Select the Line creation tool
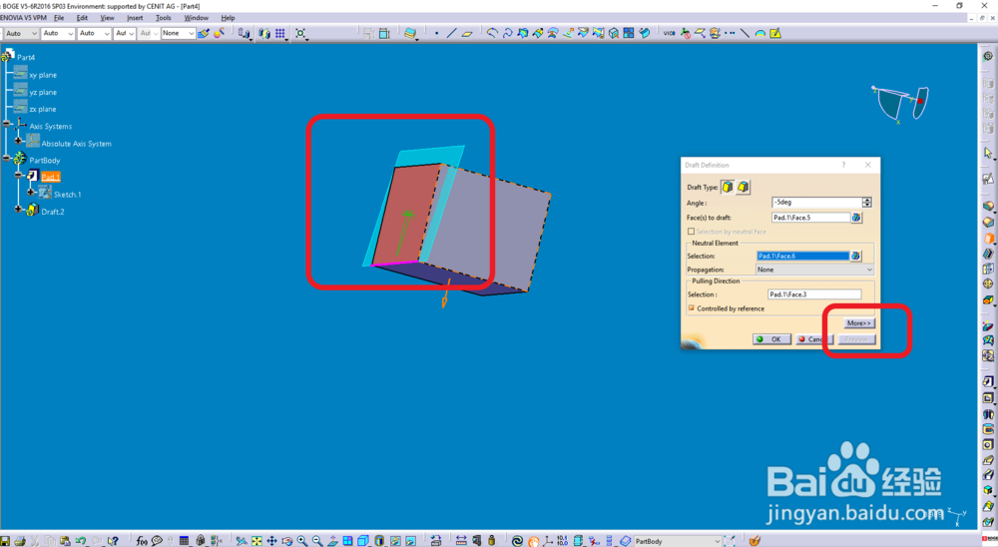The width and height of the screenshot is (998, 547). point(452,33)
